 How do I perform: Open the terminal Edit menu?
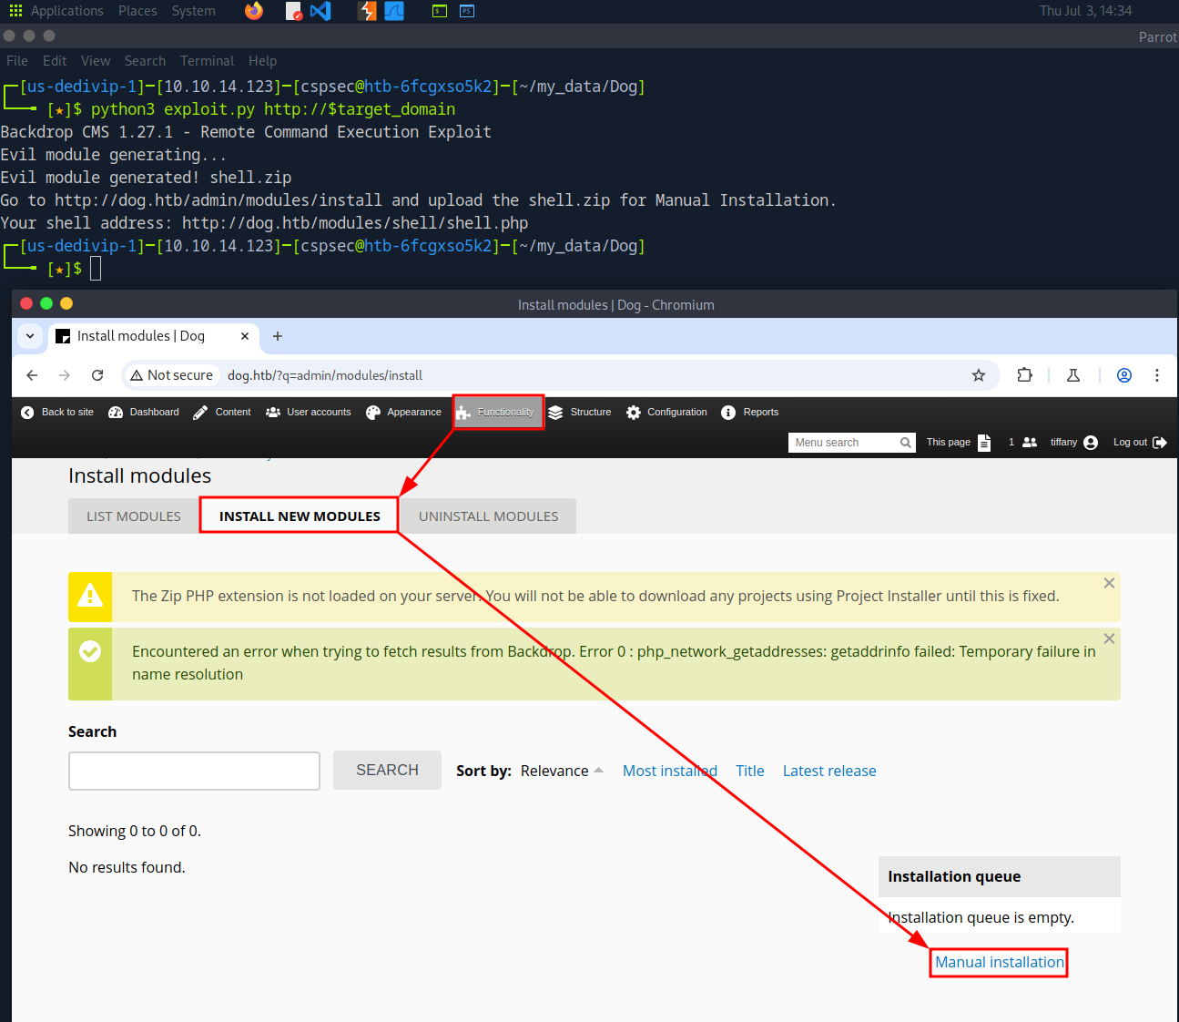coord(55,61)
